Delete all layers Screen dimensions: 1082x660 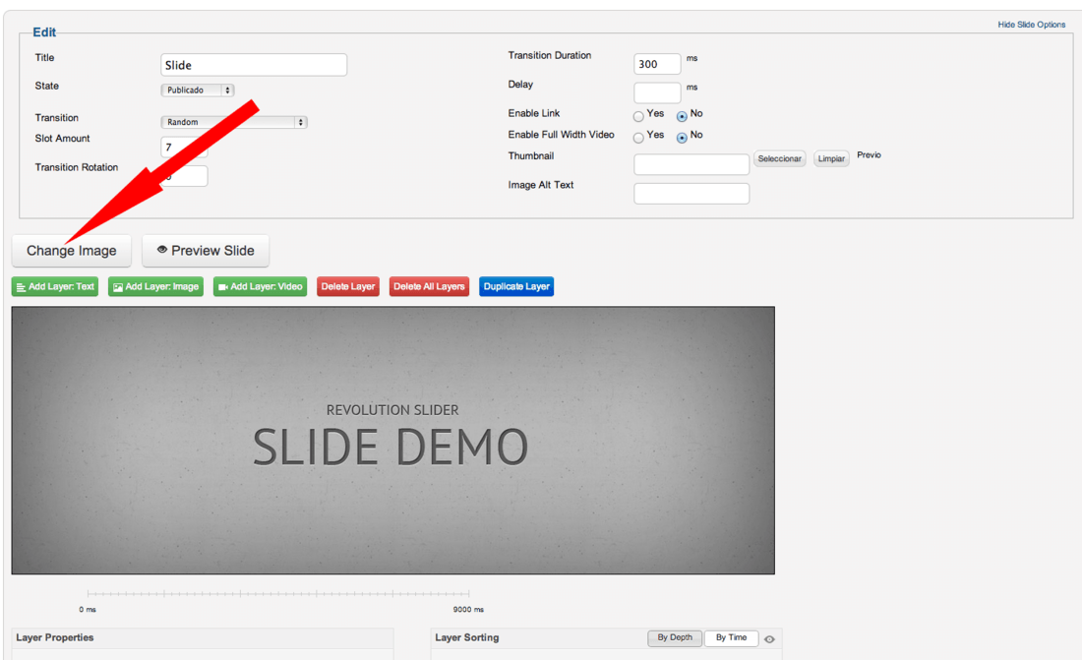click(x=429, y=286)
